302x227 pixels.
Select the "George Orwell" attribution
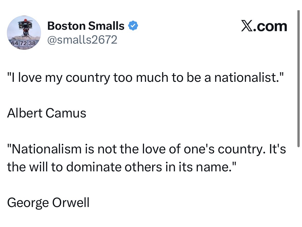[48, 202]
